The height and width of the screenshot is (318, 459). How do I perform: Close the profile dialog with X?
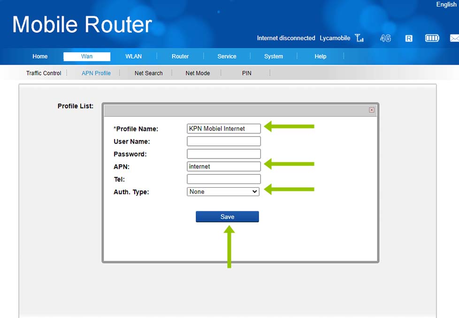click(x=372, y=110)
